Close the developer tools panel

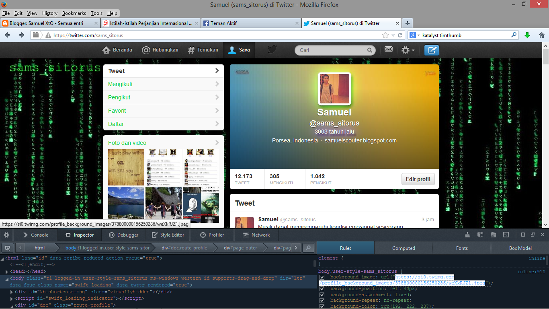point(543,235)
